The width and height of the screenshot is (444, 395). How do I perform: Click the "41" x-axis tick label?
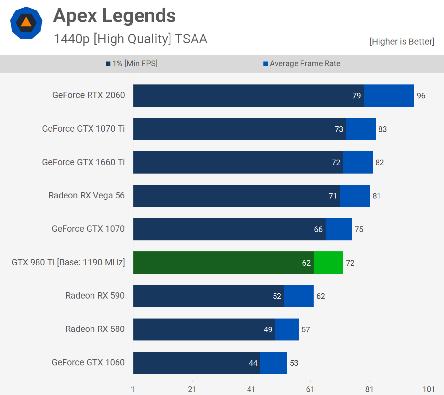click(x=251, y=389)
